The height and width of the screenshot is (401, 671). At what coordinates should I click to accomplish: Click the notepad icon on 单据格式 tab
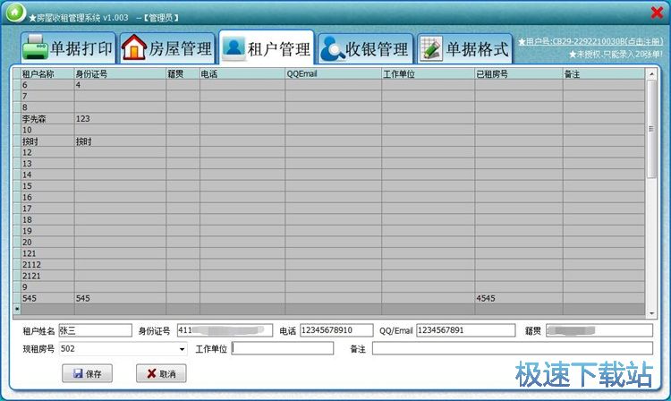tap(431, 48)
